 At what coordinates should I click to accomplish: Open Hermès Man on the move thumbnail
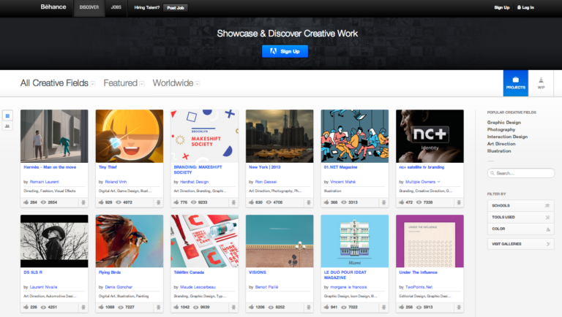point(54,137)
